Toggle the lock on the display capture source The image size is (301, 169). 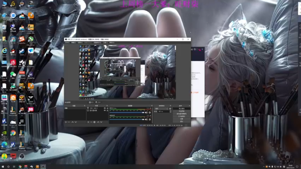pyautogui.click(x=108, y=110)
